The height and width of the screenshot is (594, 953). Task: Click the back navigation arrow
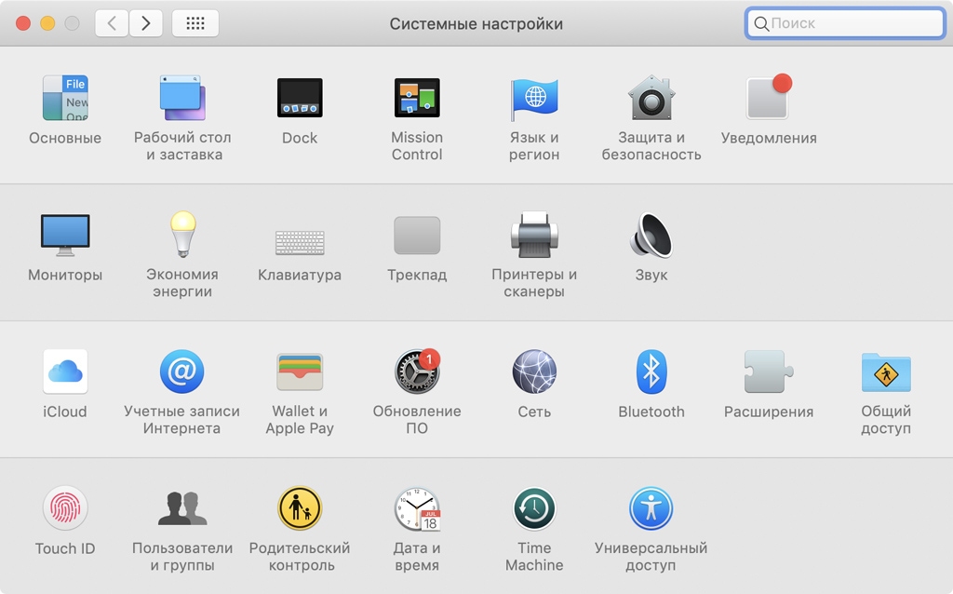click(x=112, y=24)
